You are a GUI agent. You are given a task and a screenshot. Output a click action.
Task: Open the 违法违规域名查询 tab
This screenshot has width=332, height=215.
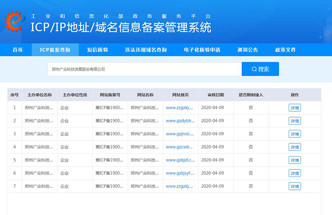(x=146, y=50)
